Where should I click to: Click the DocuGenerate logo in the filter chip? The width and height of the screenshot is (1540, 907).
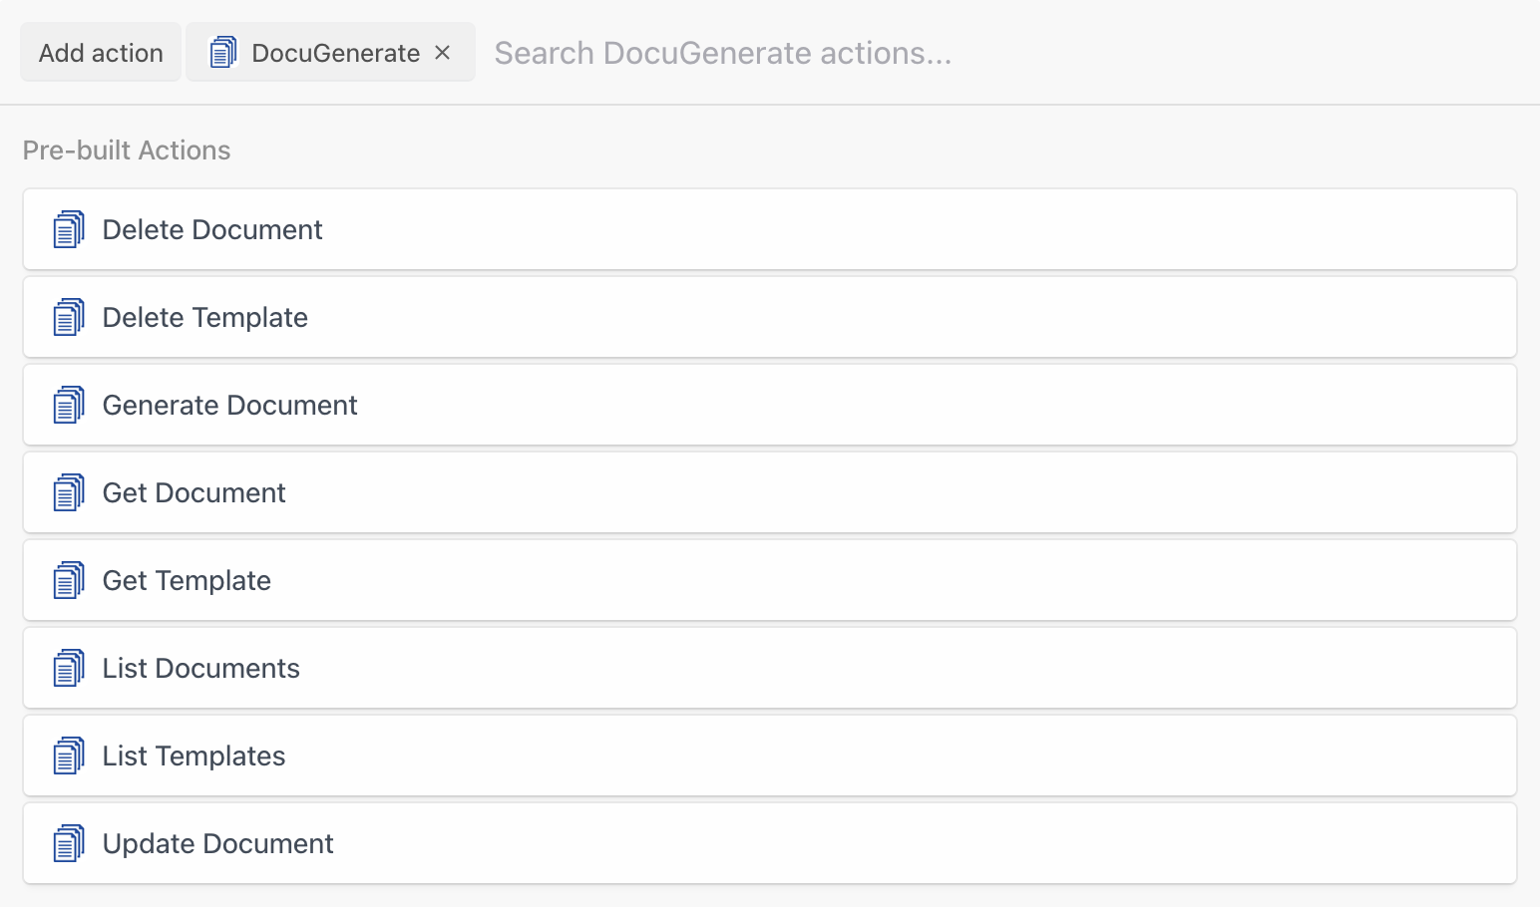pyautogui.click(x=223, y=53)
